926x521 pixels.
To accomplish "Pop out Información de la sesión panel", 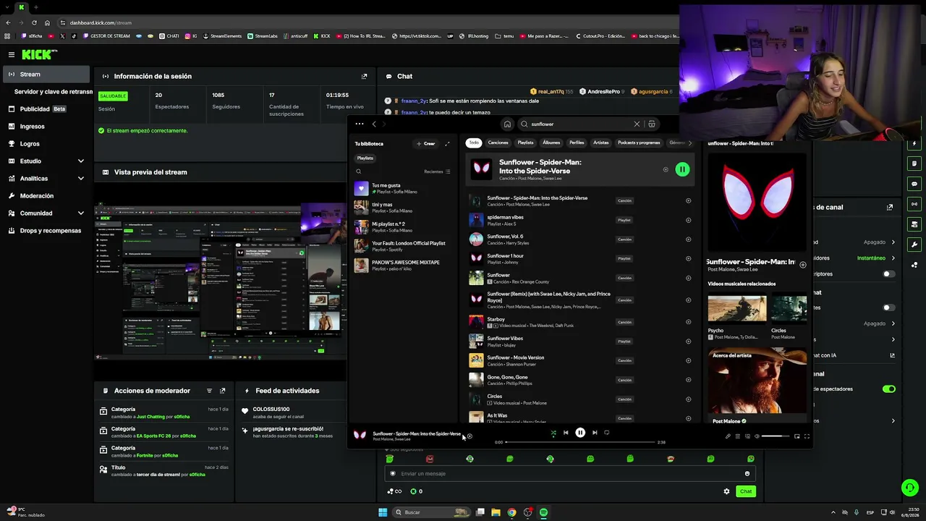I will [364, 76].
